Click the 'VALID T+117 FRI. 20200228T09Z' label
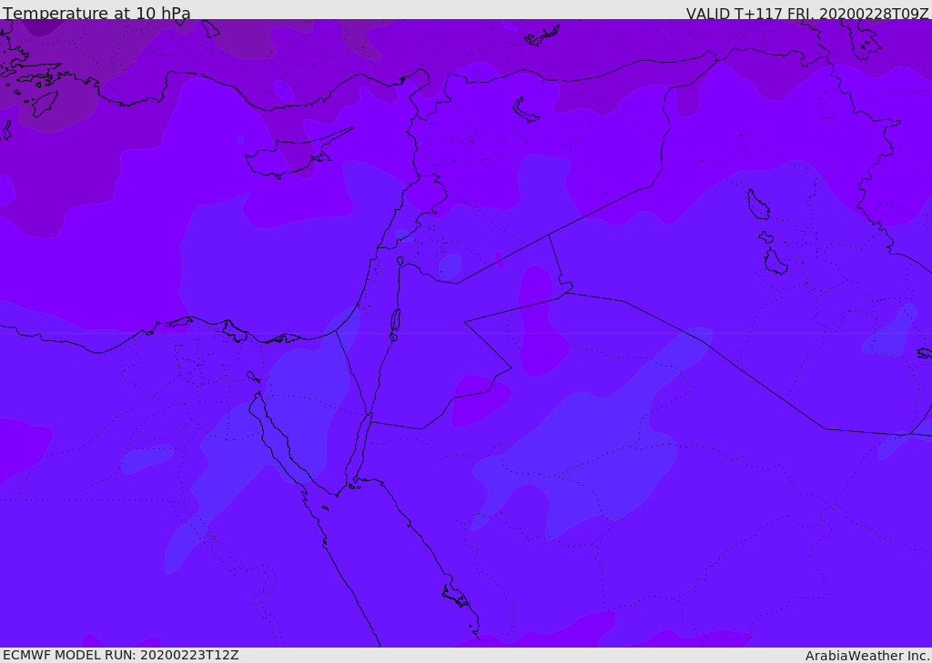The width and height of the screenshot is (932, 663). [x=807, y=13]
